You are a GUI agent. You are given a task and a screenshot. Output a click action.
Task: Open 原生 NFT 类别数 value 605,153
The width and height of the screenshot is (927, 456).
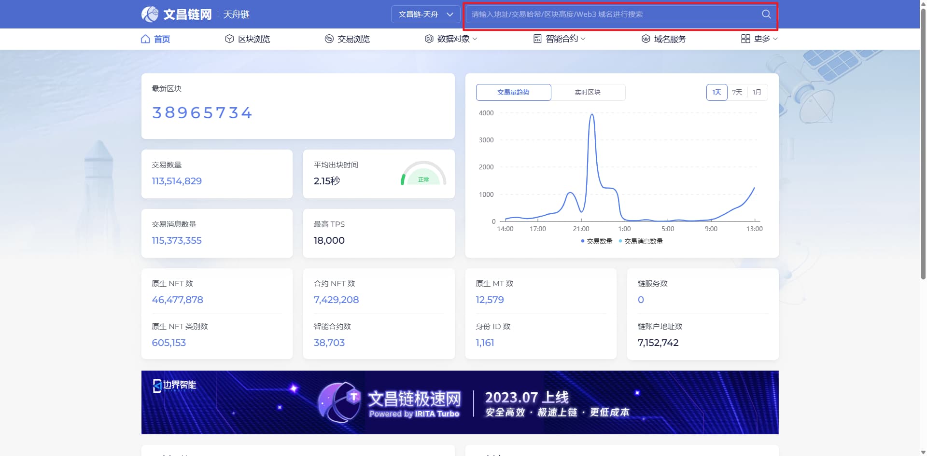tap(169, 343)
